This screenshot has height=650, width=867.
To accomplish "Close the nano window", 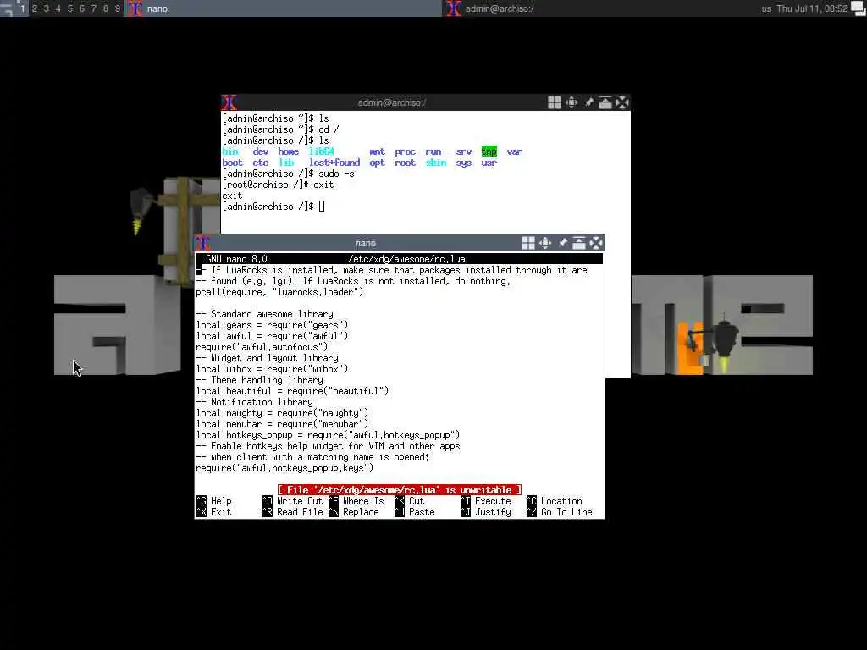I will [596, 243].
